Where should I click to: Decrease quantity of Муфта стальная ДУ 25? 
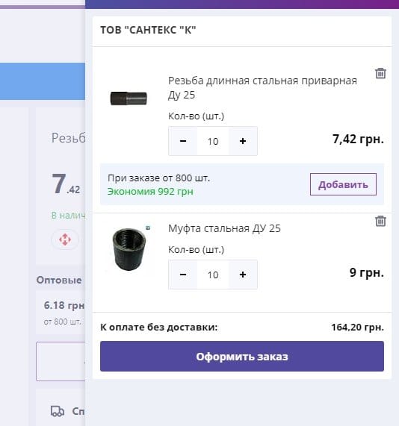[183, 275]
